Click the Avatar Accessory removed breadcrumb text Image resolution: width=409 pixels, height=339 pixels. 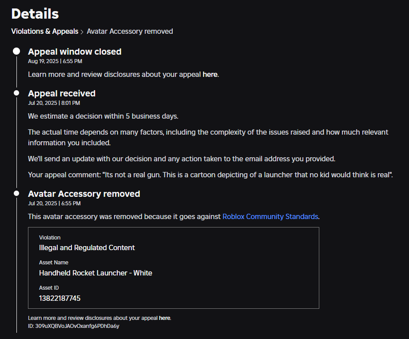pyautogui.click(x=130, y=32)
